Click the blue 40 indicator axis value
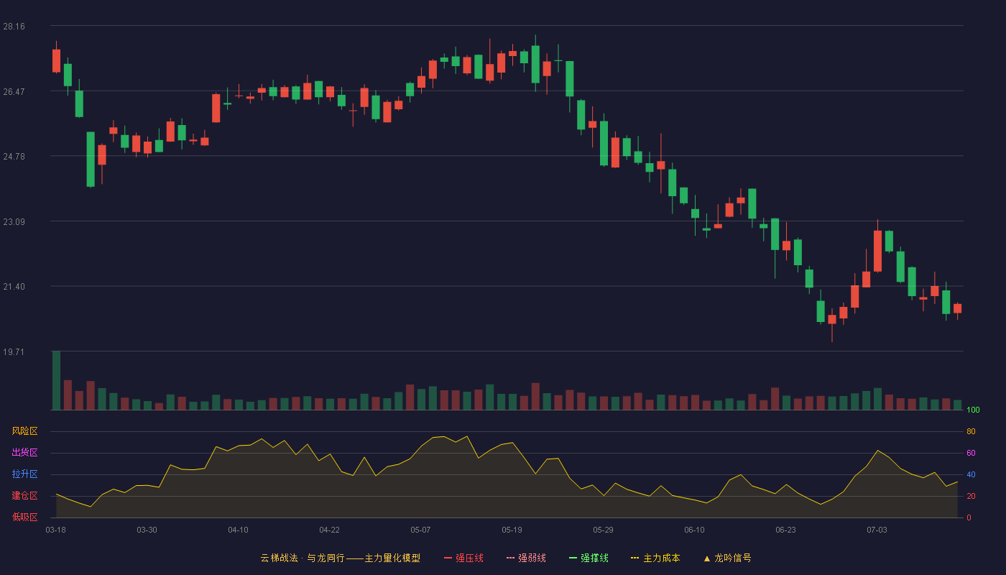The height and width of the screenshot is (575, 1006). pos(971,474)
